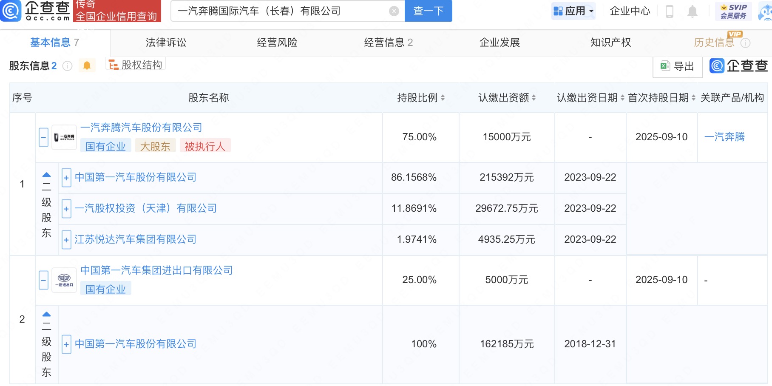Open 企业中心
This screenshot has height=386, width=772.
coord(630,11)
